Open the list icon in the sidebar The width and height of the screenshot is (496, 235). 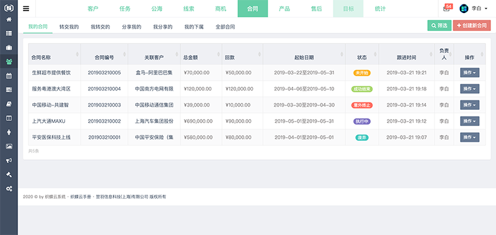9,33
